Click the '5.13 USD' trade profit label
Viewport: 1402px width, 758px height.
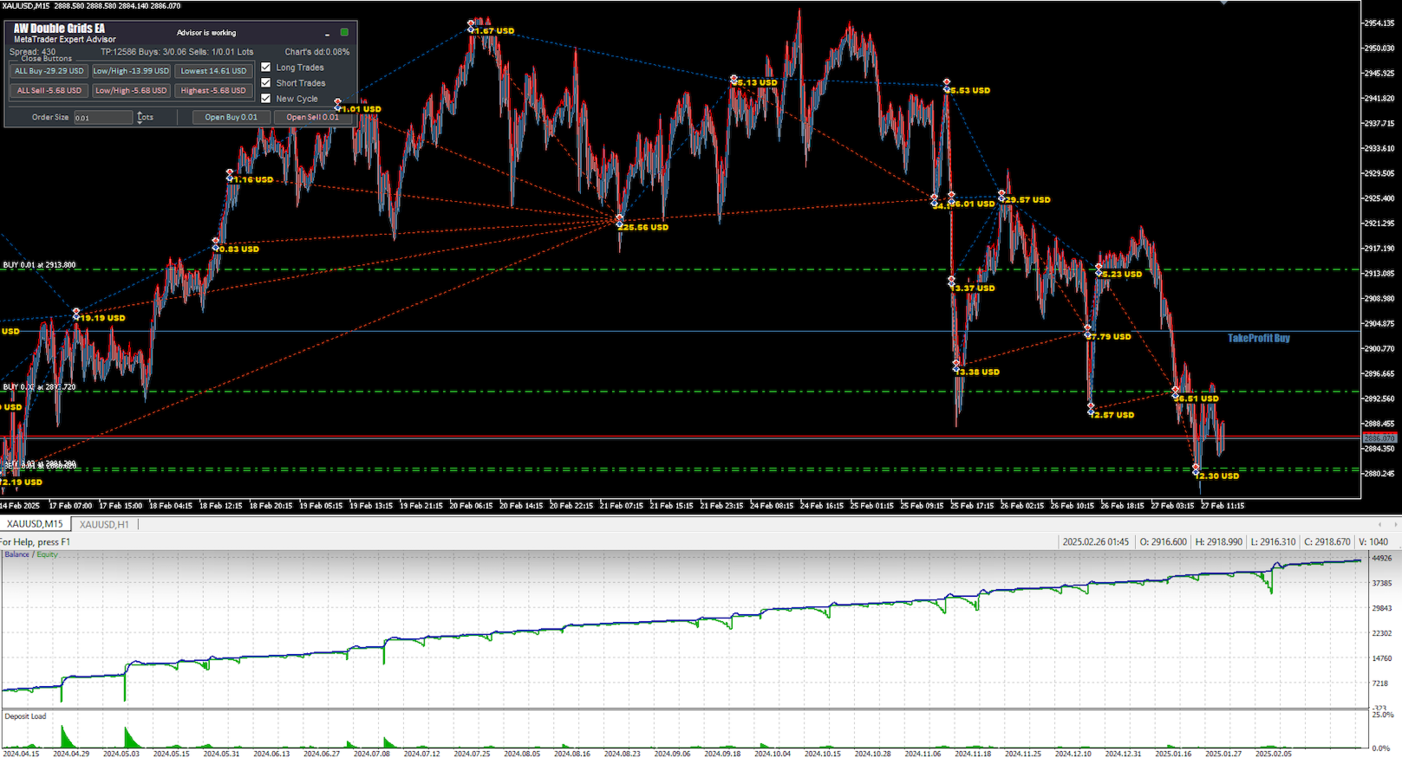(757, 82)
